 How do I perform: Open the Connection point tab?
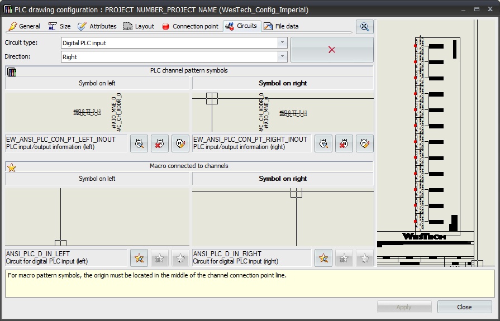point(190,26)
